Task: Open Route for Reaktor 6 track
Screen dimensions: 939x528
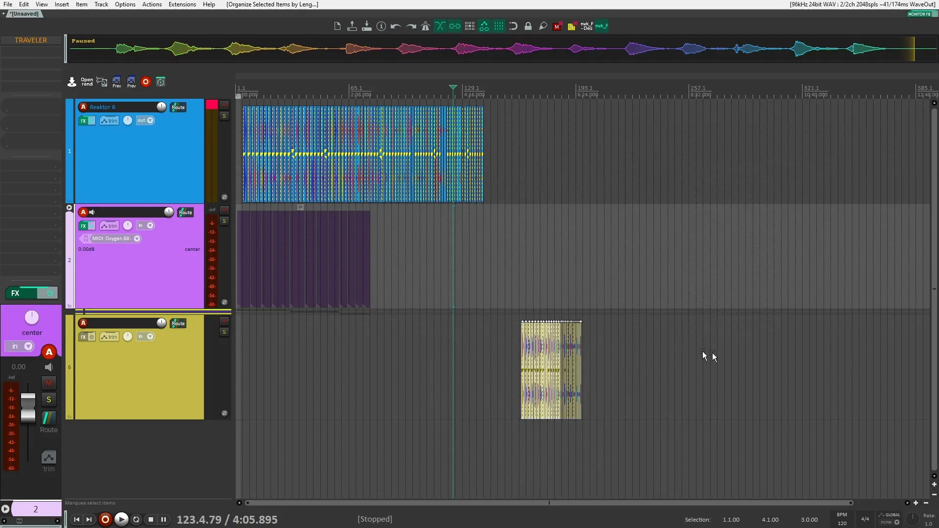Action: pos(178,107)
